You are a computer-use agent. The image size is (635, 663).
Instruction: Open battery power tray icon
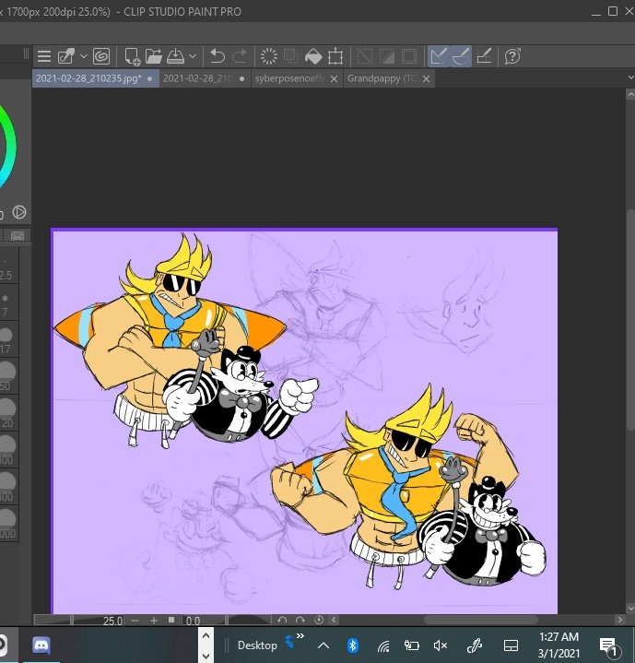[x=411, y=645]
